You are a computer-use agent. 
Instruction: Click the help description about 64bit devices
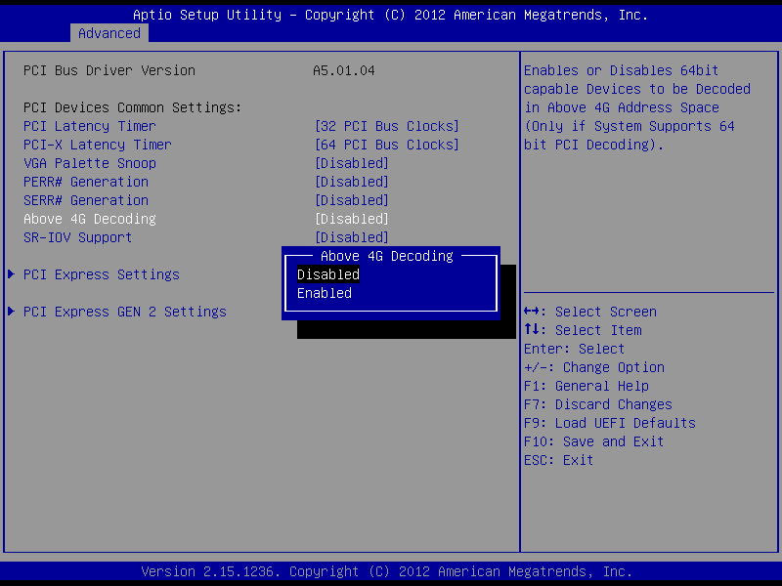pos(637,107)
